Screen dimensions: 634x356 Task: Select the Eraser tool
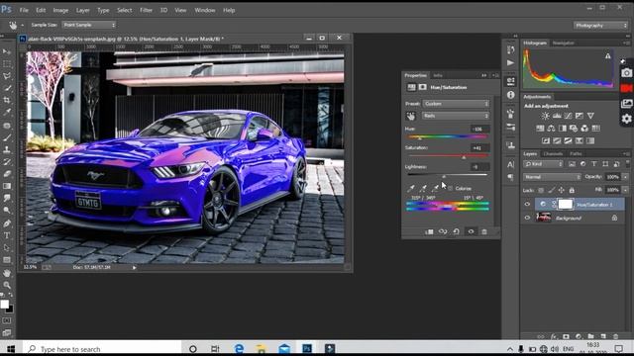coord(7,174)
